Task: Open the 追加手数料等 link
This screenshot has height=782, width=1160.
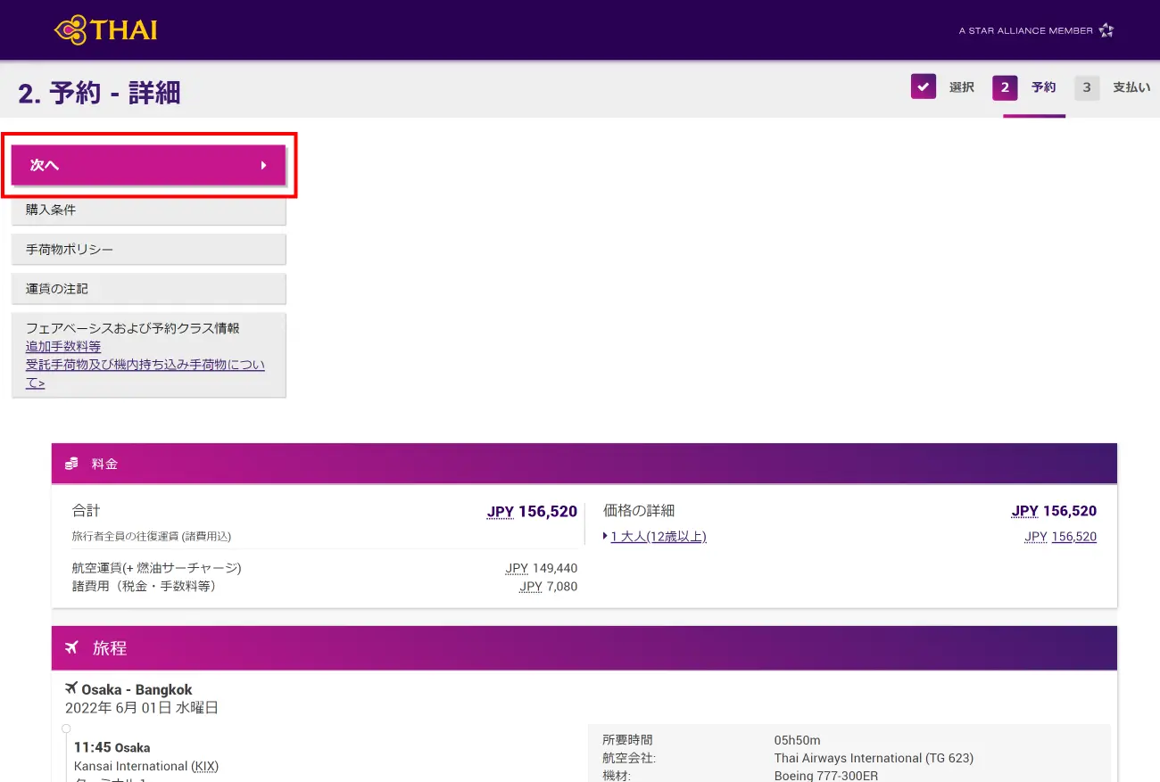Action: (63, 346)
